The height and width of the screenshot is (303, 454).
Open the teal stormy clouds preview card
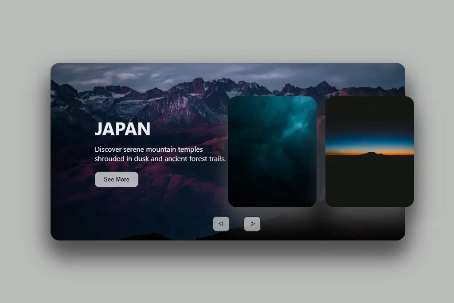(272, 151)
